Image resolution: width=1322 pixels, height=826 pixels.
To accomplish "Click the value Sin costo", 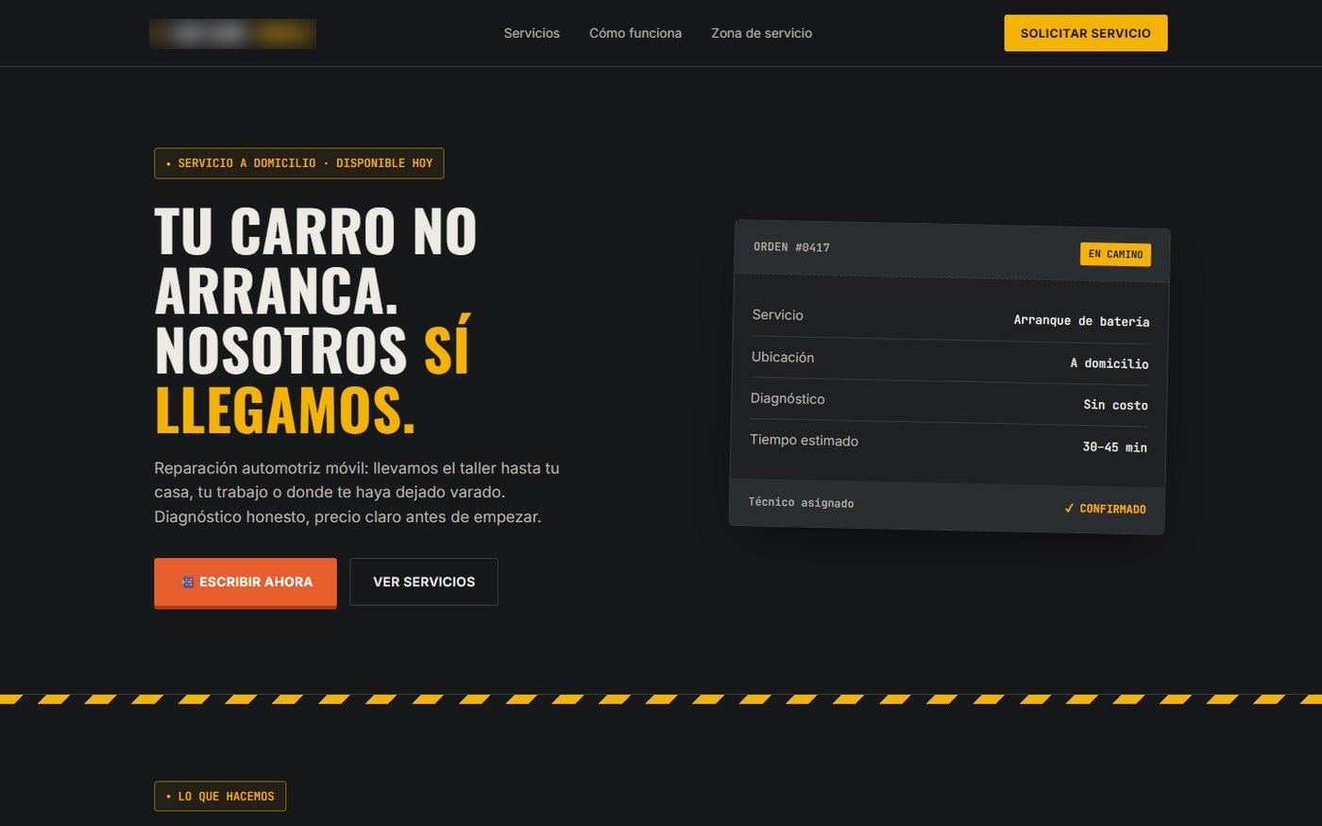I will (1115, 405).
